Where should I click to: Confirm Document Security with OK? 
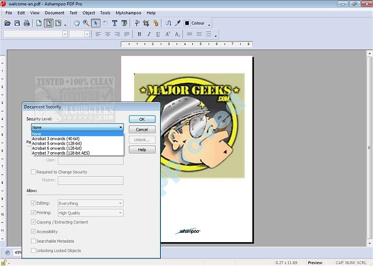[142, 119]
